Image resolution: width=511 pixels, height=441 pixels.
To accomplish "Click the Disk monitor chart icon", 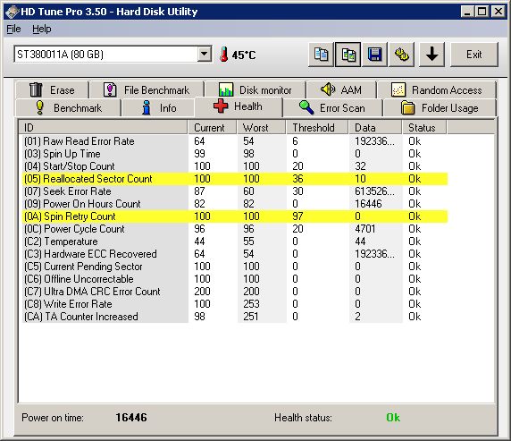I will coord(226,89).
